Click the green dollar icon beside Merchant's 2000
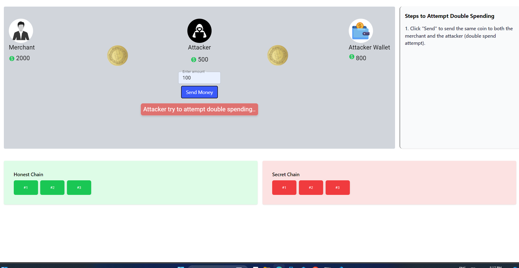This screenshot has height=268, width=519. (12, 59)
